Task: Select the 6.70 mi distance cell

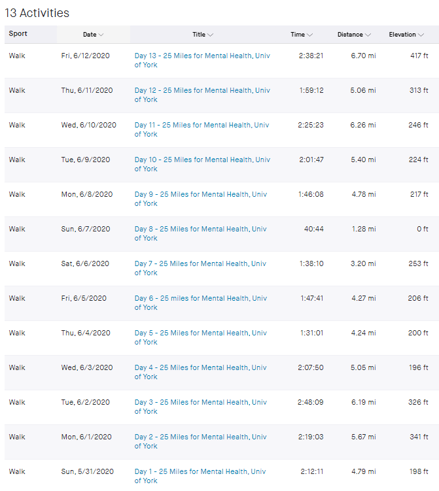Action: click(x=363, y=56)
